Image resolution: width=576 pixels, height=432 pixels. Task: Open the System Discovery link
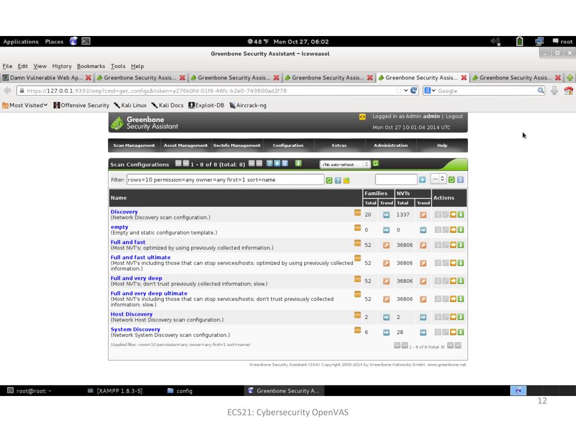pyautogui.click(x=135, y=330)
